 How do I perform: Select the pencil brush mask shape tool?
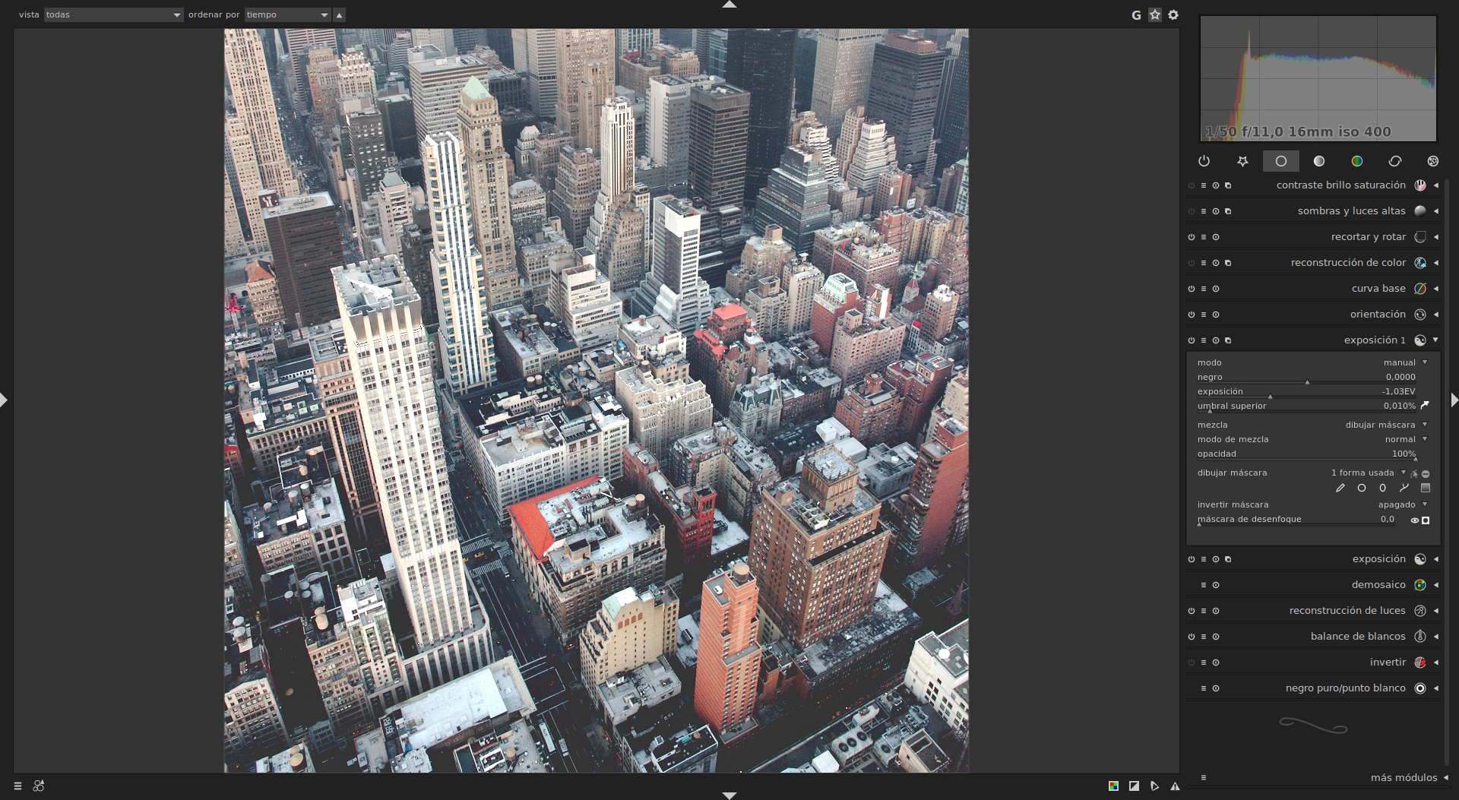(1340, 489)
